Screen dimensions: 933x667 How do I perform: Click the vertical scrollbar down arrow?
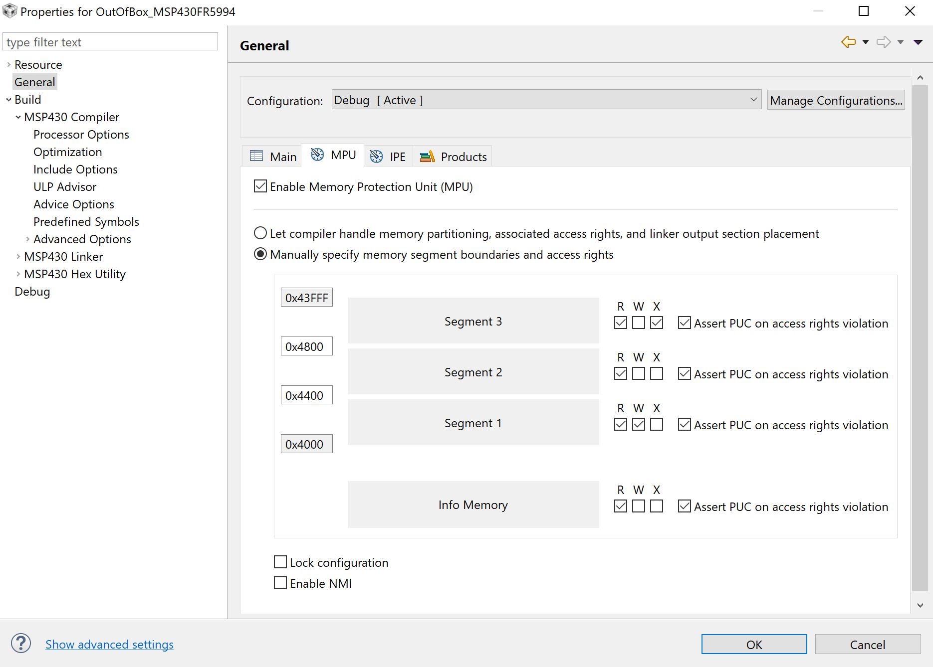(x=920, y=605)
